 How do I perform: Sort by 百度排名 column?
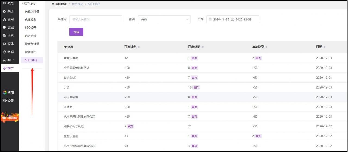point(139,47)
